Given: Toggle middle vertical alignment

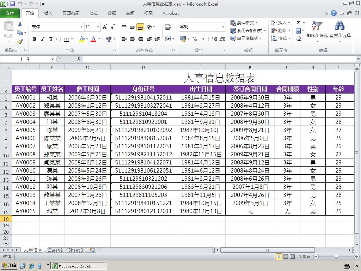Looking at the screenshot, I should [x=132, y=27].
